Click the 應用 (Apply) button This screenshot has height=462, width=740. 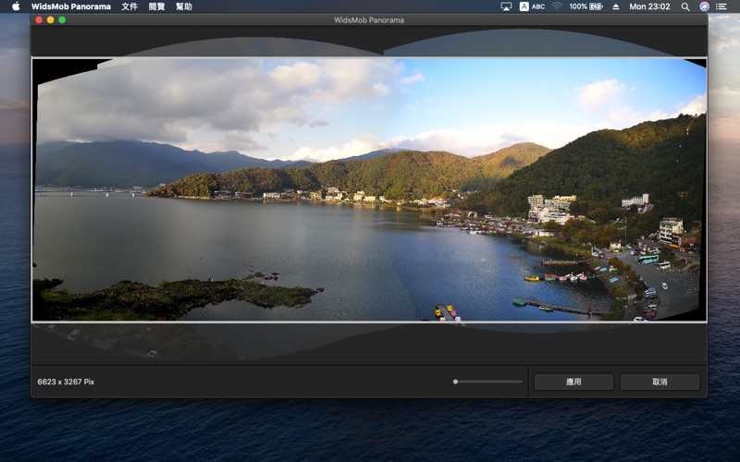573,382
